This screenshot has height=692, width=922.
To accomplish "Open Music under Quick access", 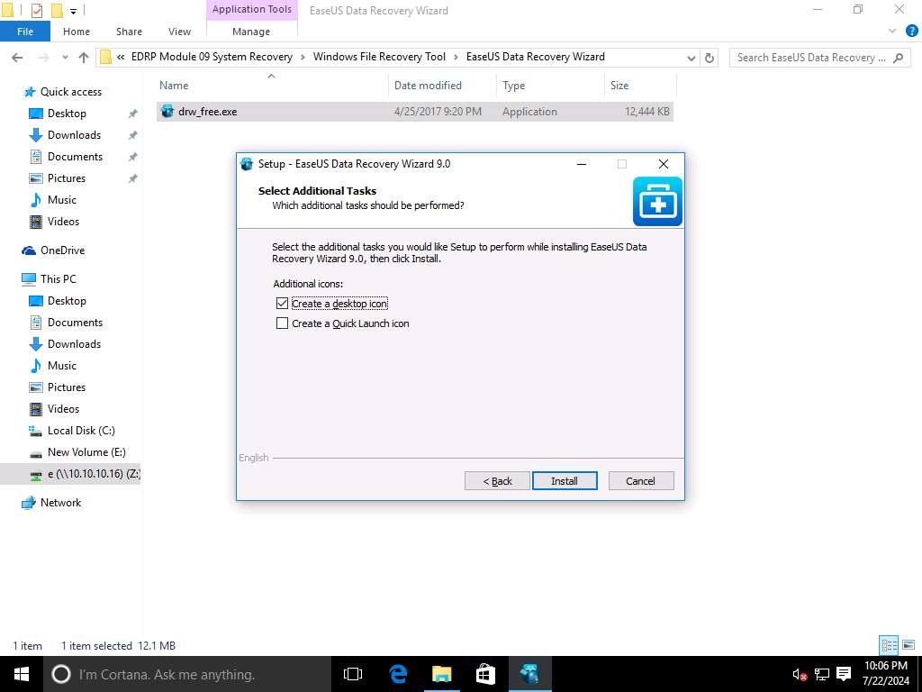I will [62, 200].
